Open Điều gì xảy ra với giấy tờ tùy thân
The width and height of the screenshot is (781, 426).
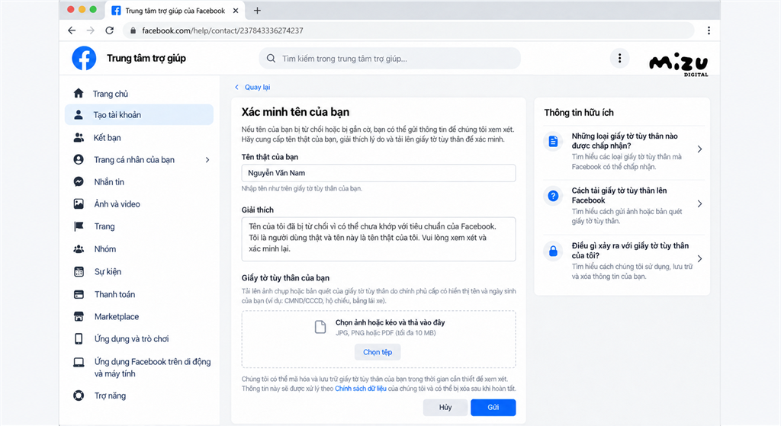(624, 261)
